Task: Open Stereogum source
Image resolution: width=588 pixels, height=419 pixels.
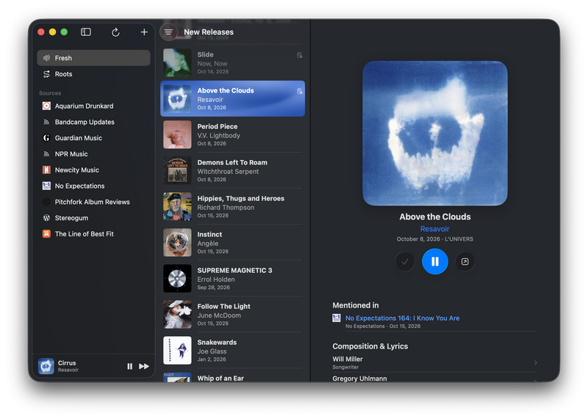Action: coord(94,218)
